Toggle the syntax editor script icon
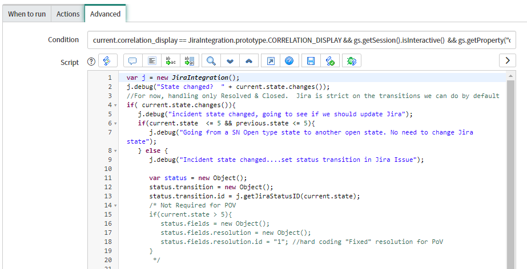Screen dimensions: 527x269 point(107,61)
